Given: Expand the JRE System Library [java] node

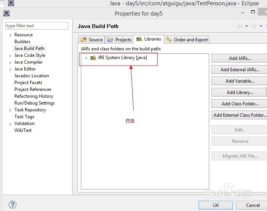Looking at the screenshot, I should [86, 58].
